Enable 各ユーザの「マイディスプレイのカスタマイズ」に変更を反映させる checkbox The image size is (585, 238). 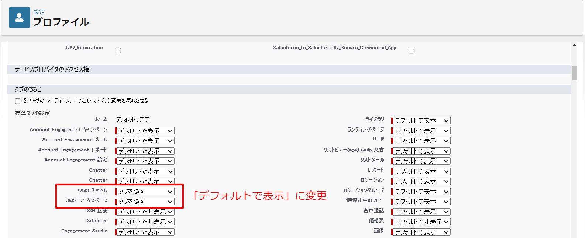(x=17, y=101)
